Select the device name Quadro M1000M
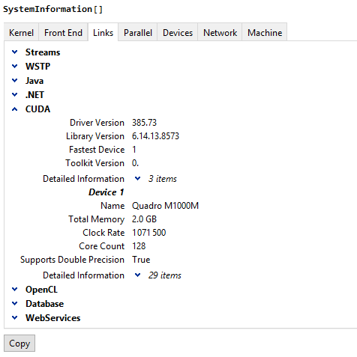Screen dimensions: 357x357 [x=165, y=206]
